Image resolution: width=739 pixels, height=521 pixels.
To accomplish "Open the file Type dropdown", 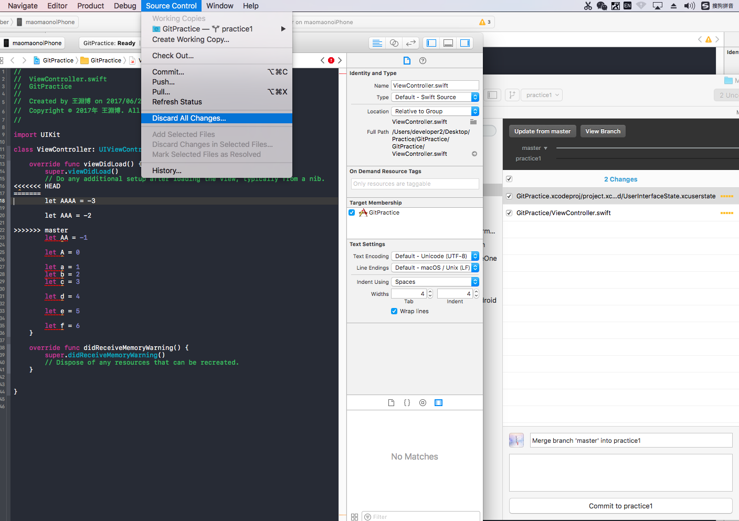I will 435,97.
